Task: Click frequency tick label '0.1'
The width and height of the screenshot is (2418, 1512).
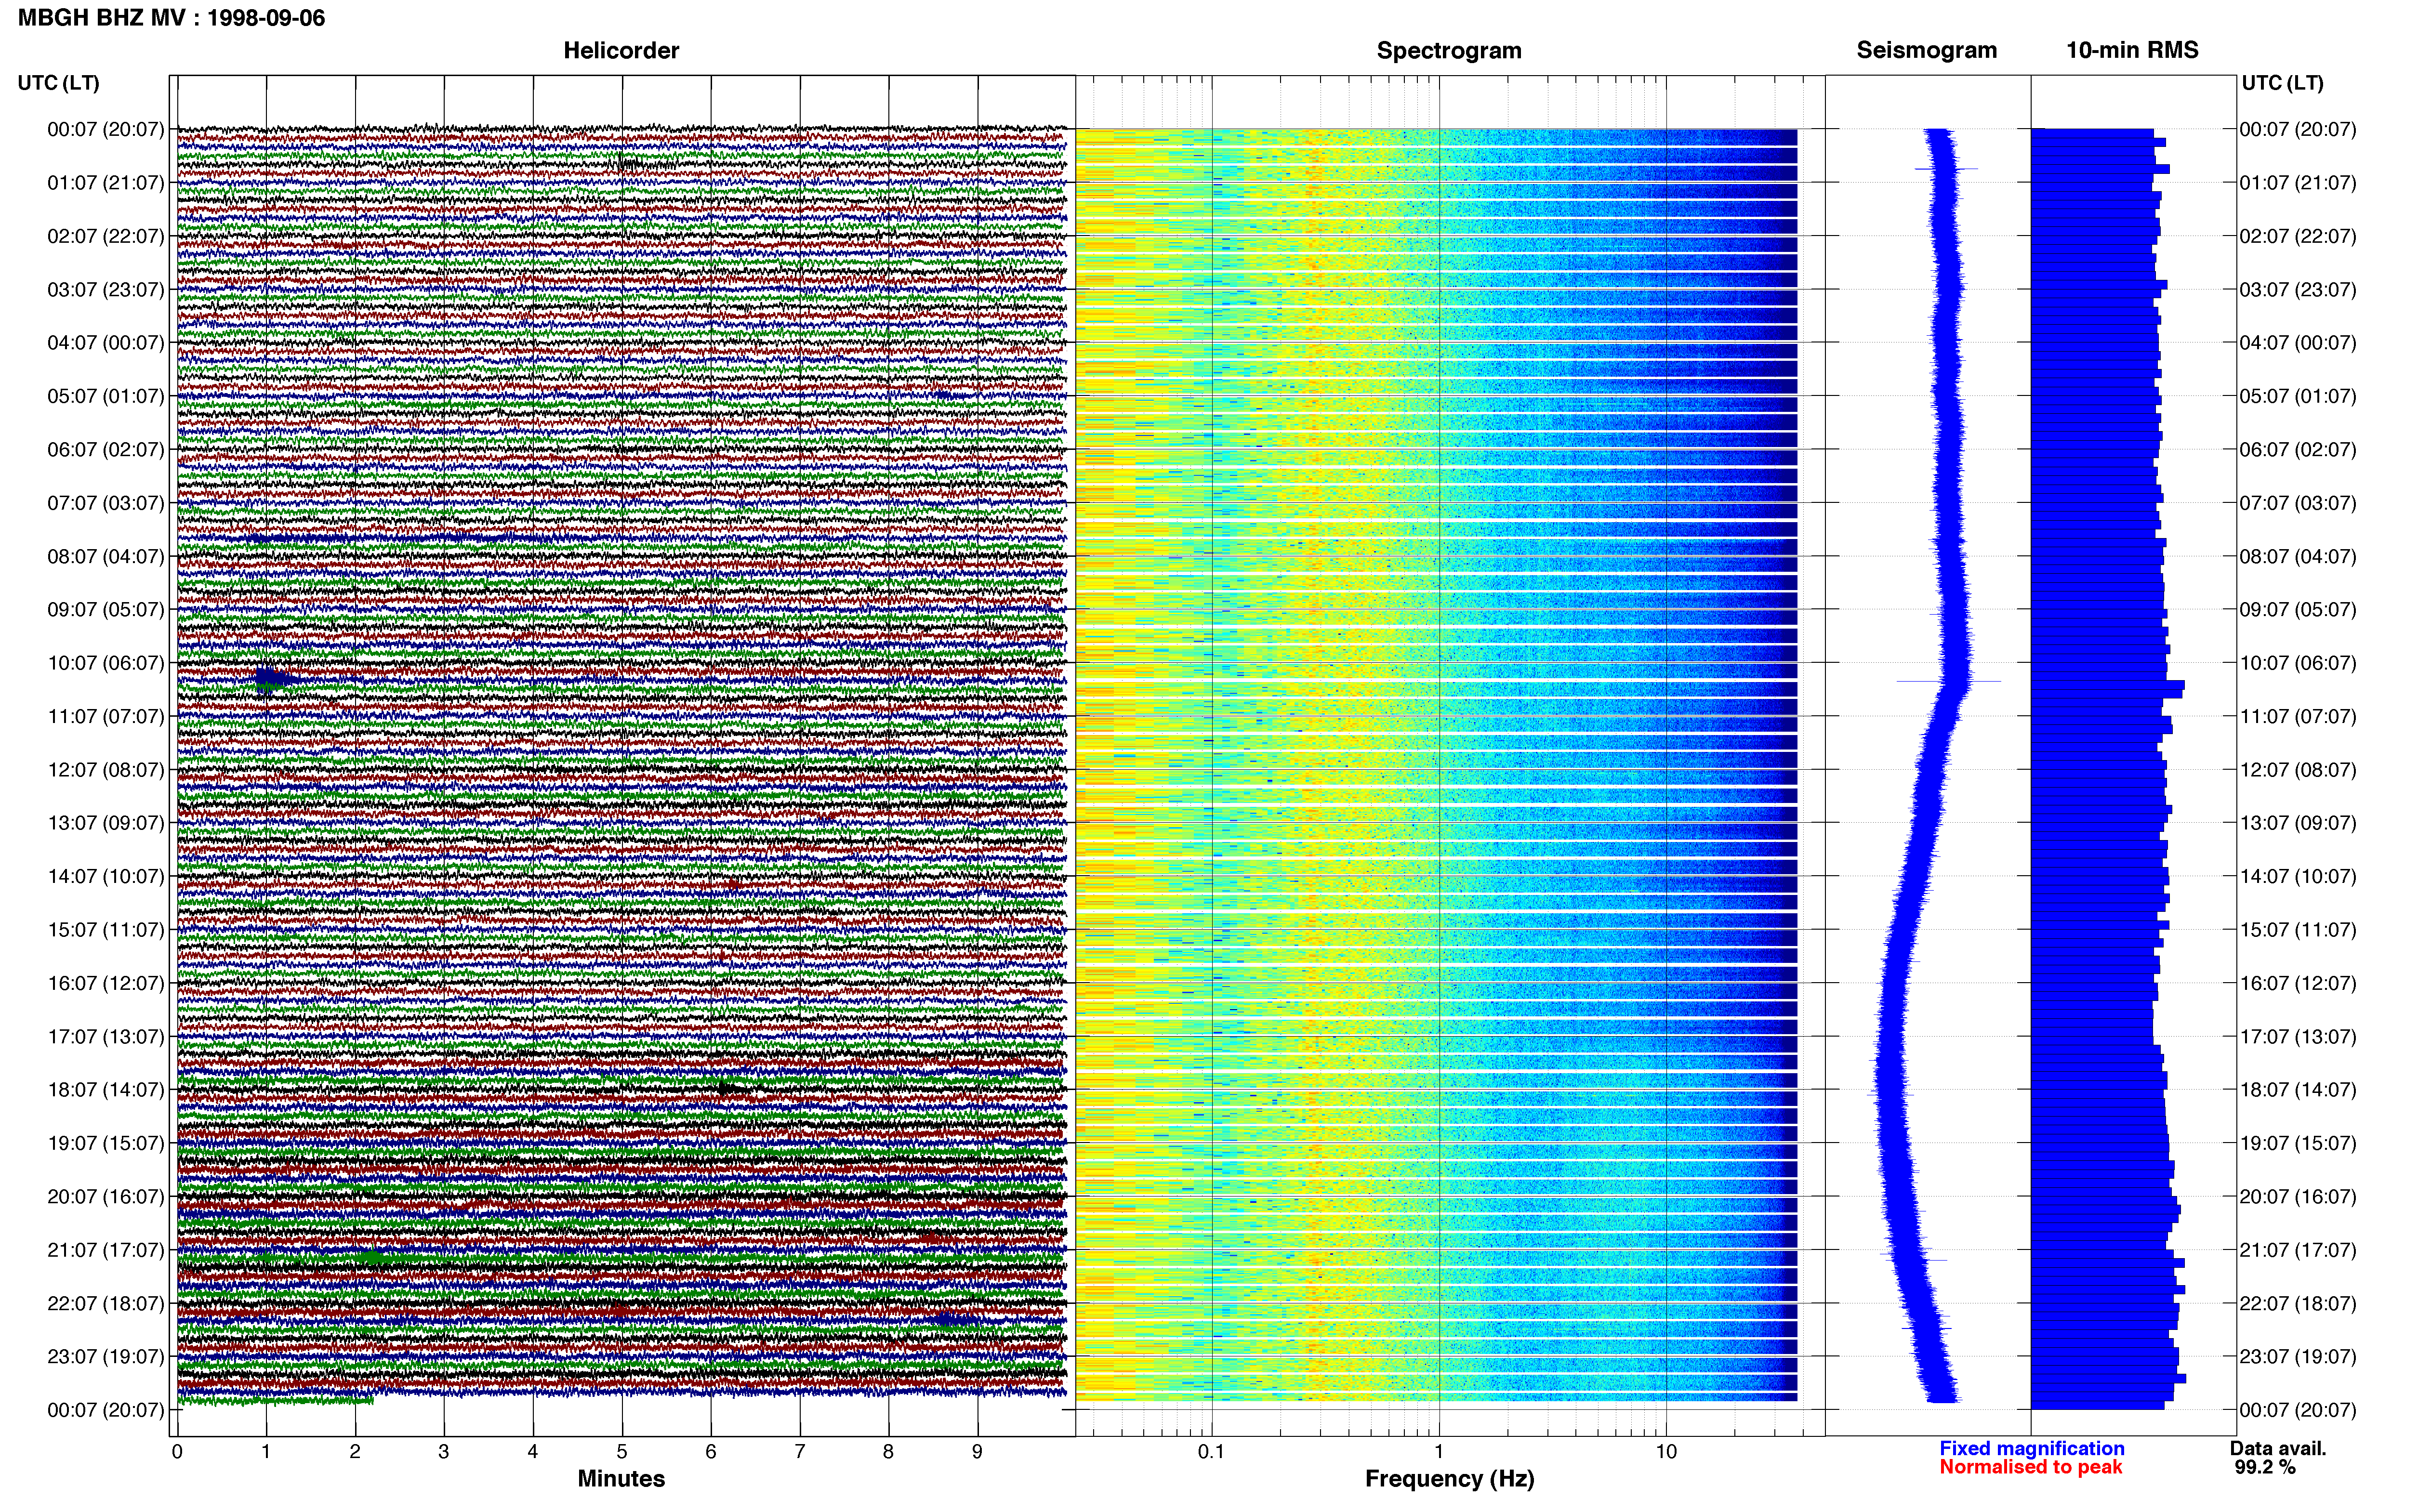Action: coord(1212,1452)
